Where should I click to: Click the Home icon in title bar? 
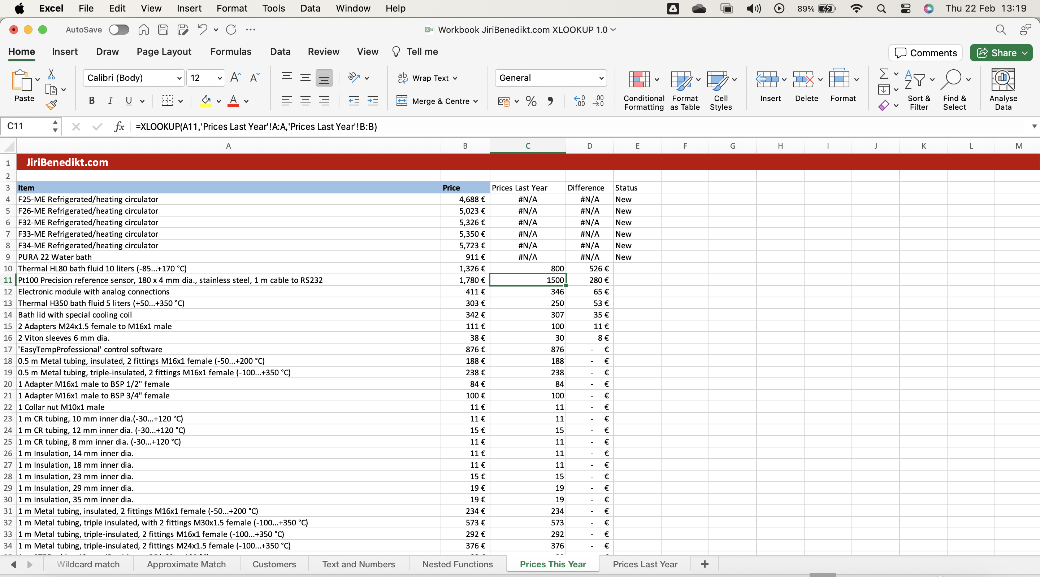point(144,30)
